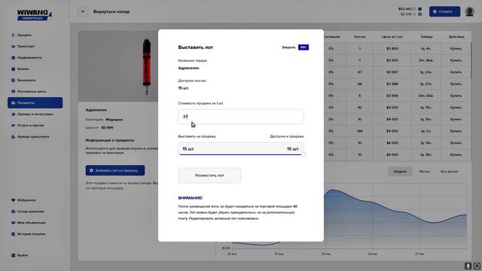Click the Медицина category value

pyautogui.click(x=114, y=120)
